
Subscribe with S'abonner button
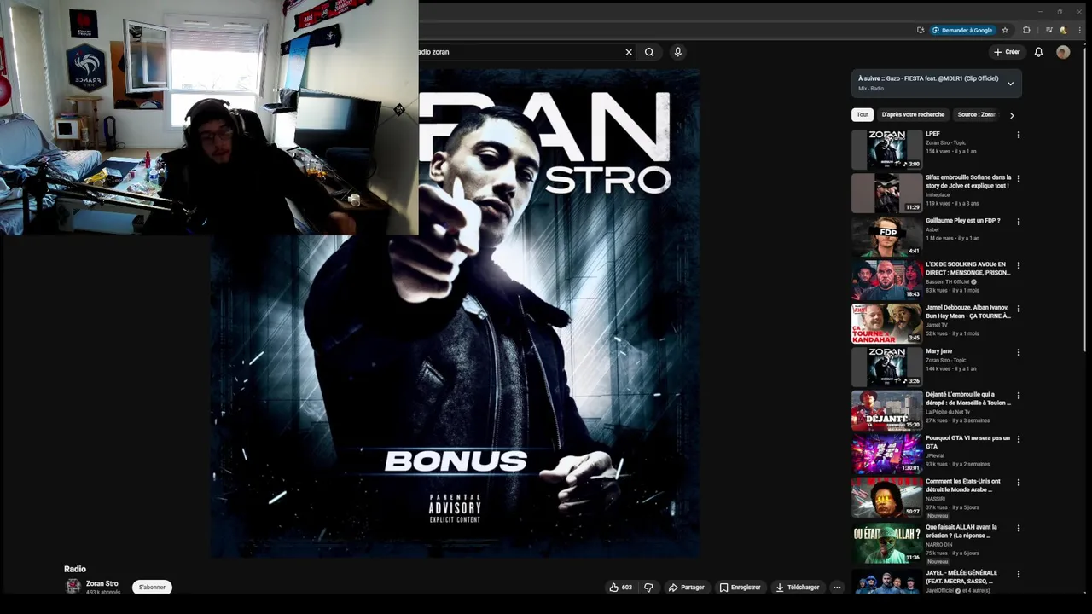pyautogui.click(x=152, y=587)
